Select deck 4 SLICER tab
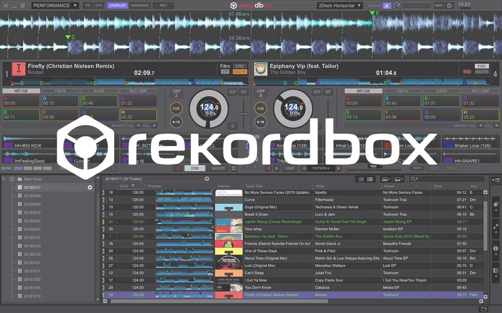 coord(441,91)
